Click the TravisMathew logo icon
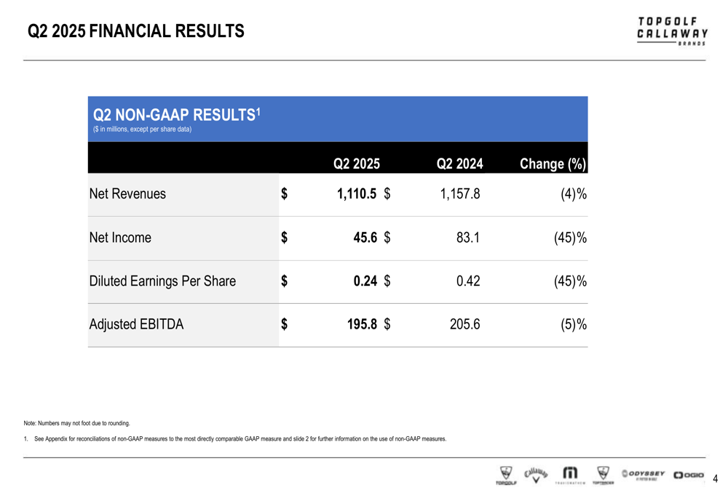 [x=570, y=475]
